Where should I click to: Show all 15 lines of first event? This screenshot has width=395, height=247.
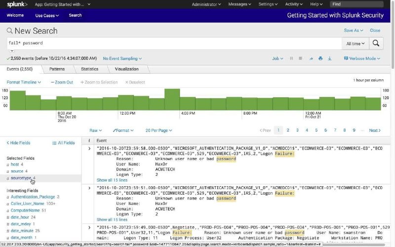[x=112, y=180]
